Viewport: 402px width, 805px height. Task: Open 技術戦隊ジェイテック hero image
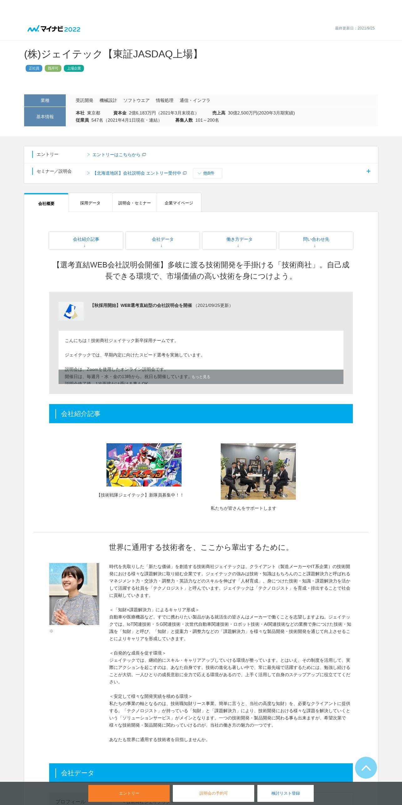(144, 465)
